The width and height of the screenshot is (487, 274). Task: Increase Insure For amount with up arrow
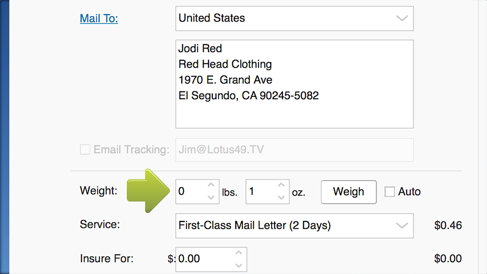point(239,253)
